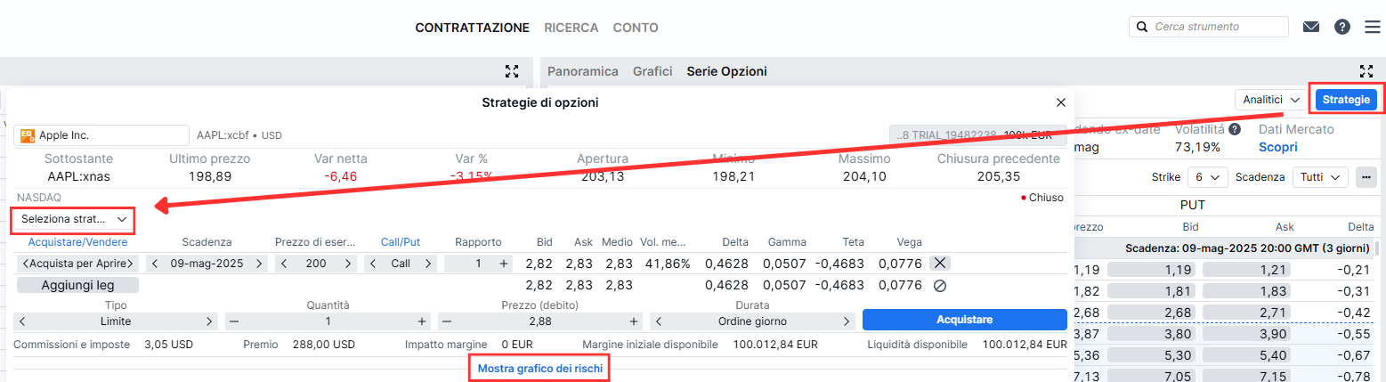The image size is (1386, 382).
Task: Switch to the Serie Opzioni tab
Action: click(x=726, y=71)
